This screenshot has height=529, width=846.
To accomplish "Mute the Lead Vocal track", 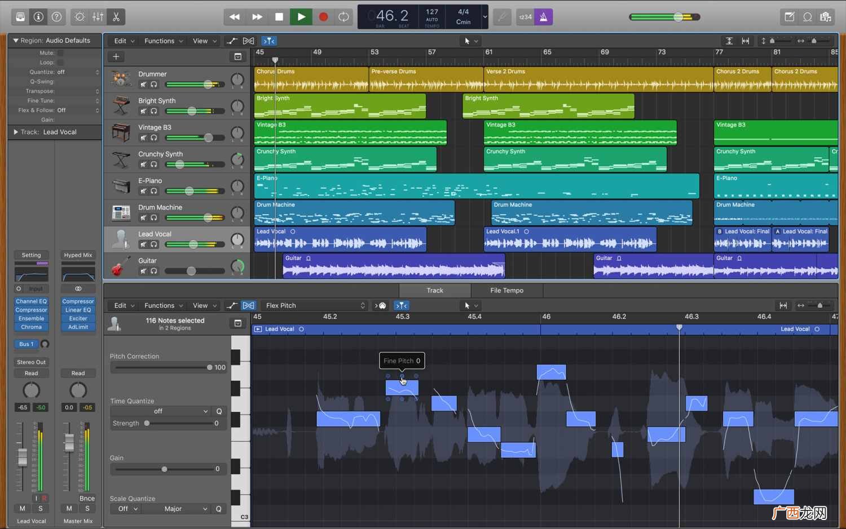I will (x=143, y=245).
